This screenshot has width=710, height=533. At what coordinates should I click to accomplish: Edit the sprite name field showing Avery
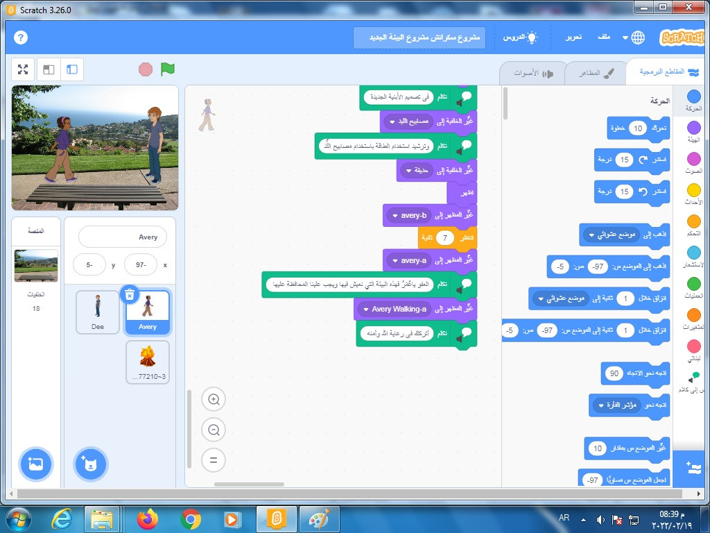(123, 237)
